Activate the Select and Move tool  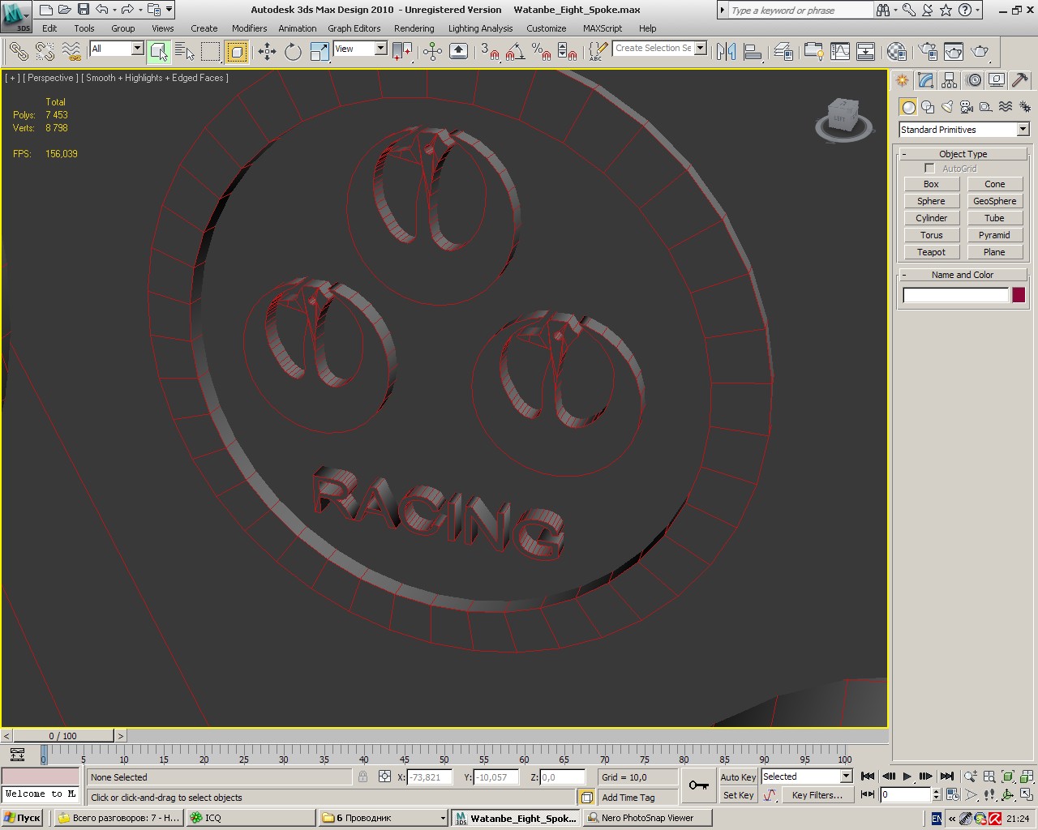pyautogui.click(x=267, y=52)
